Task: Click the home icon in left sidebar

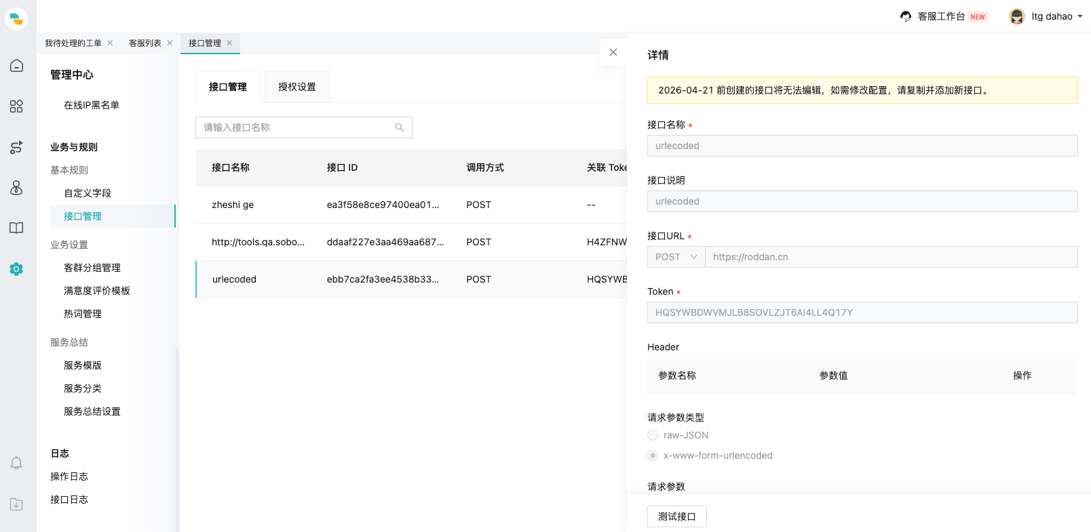Action: tap(16, 66)
